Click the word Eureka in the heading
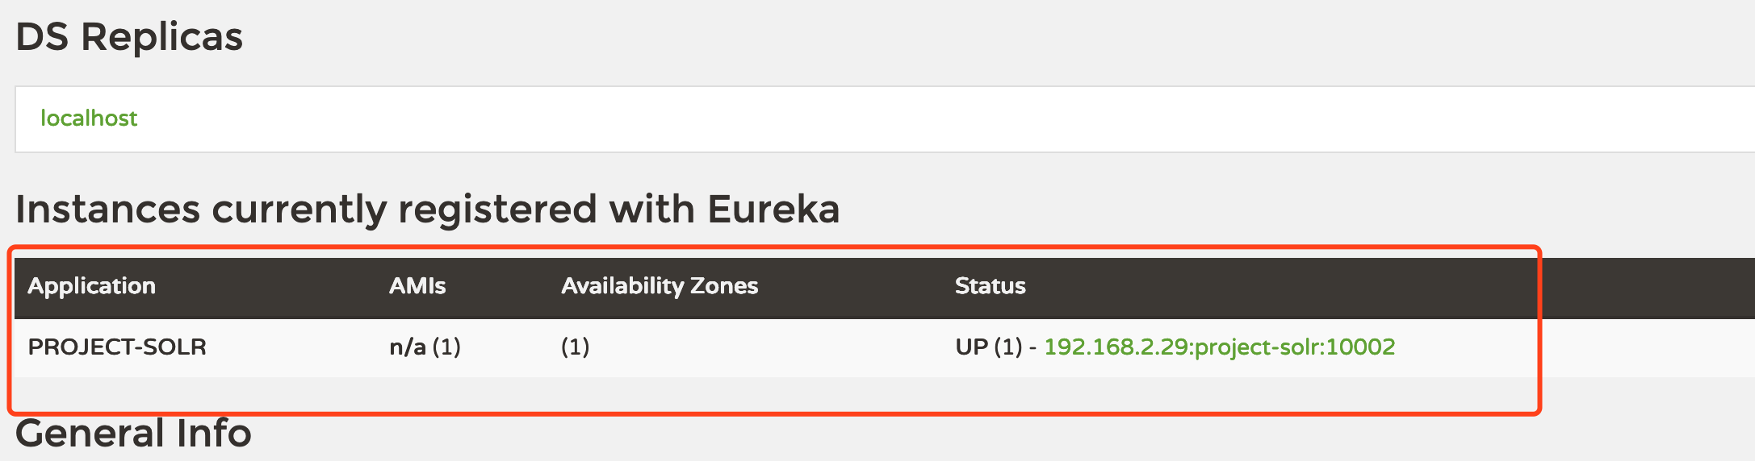This screenshot has width=1755, height=461. (x=773, y=210)
